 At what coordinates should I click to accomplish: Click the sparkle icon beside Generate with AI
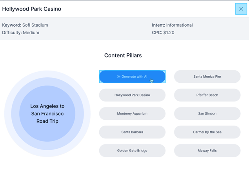pos(119,76)
